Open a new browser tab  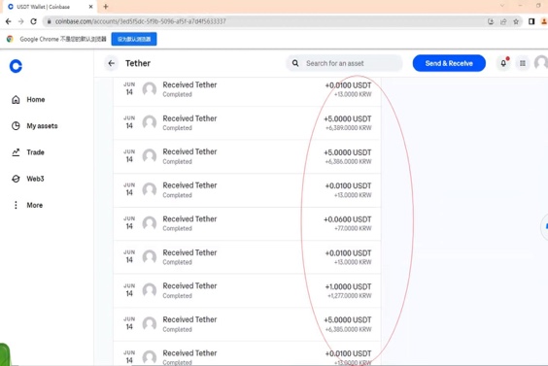(106, 6)
